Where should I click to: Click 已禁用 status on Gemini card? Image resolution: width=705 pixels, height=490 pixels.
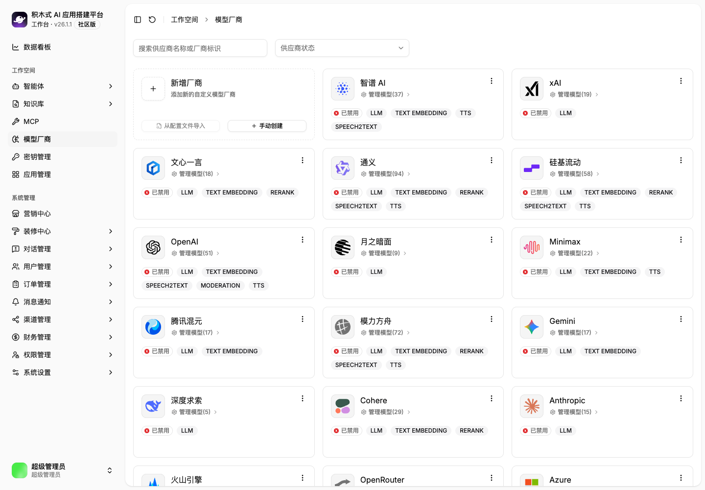[x=536, y=351]
